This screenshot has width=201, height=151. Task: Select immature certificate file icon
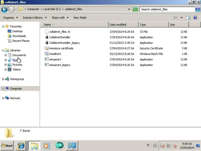click(47, 48)
